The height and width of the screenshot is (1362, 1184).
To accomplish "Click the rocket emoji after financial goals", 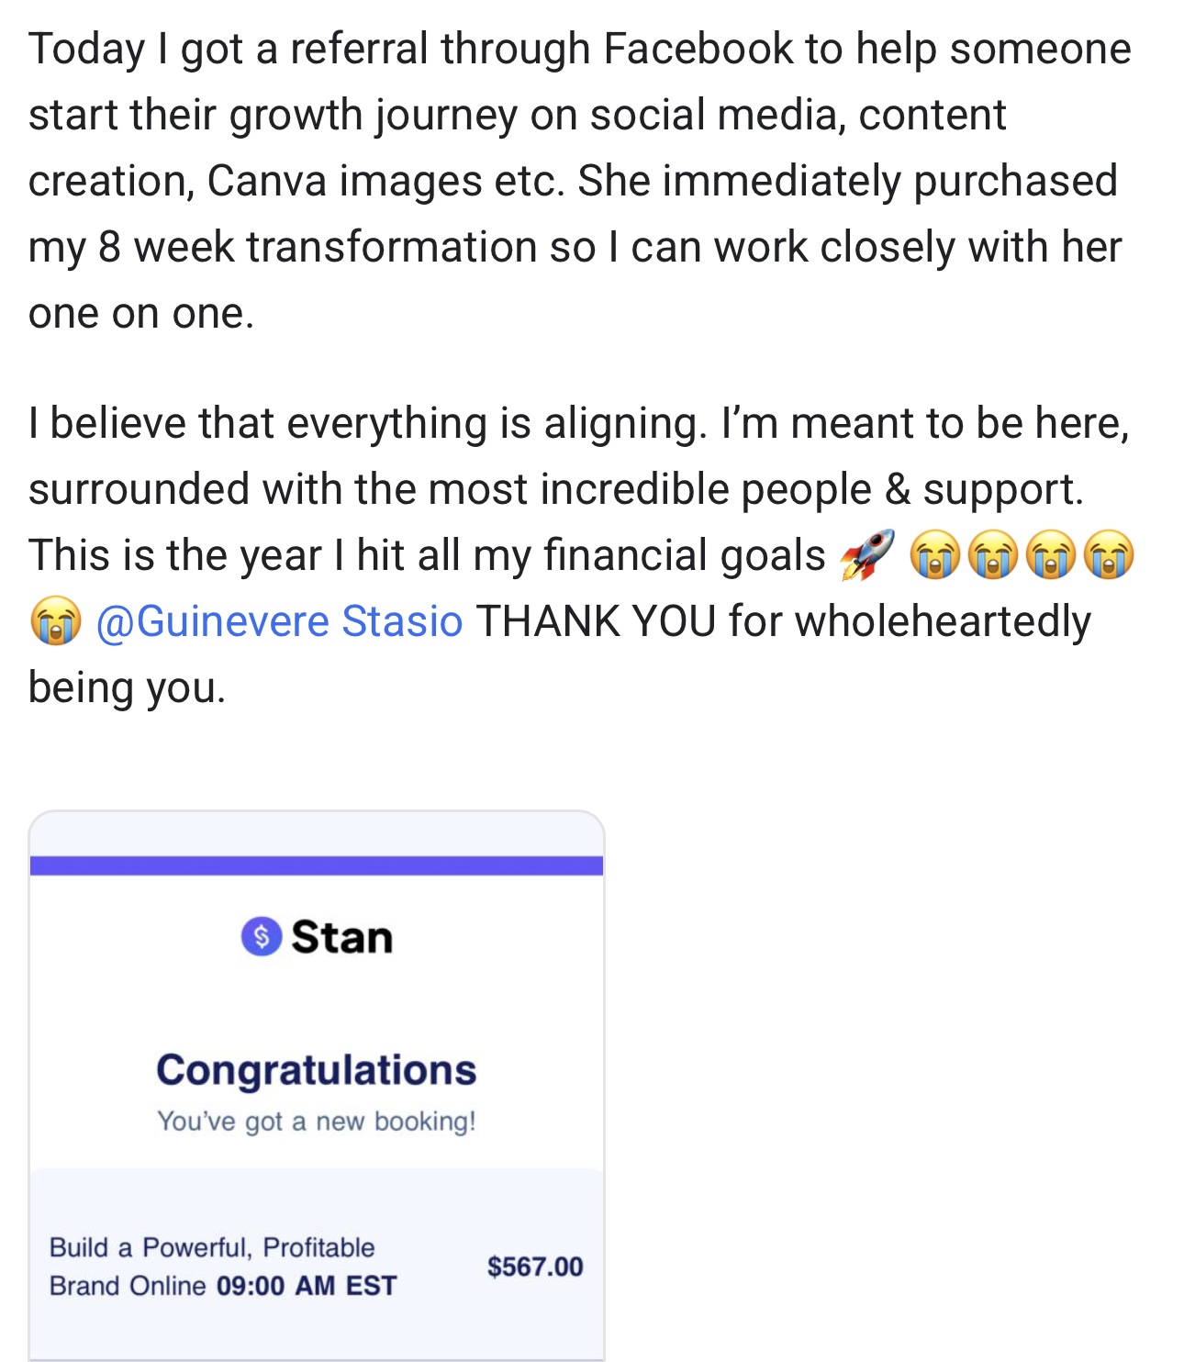I will 866,555.
